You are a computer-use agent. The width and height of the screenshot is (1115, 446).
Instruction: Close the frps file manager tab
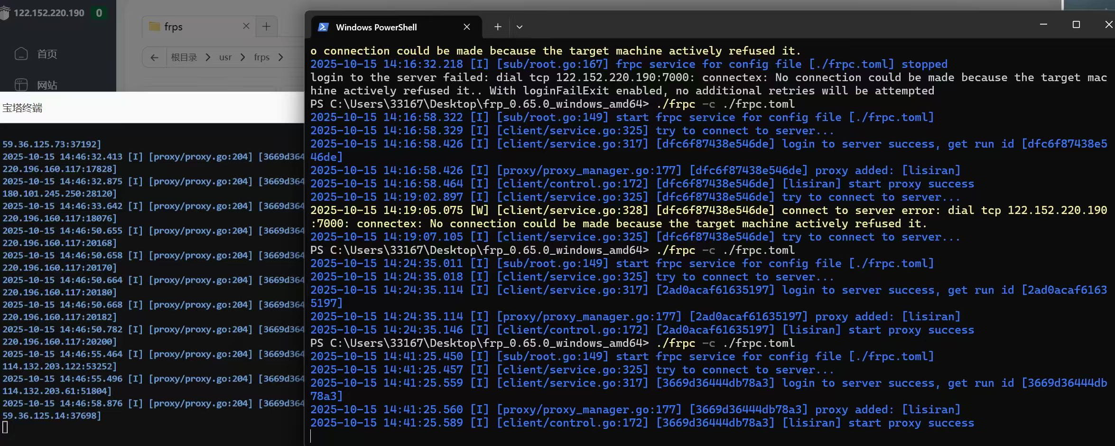[x=246, y=26]
